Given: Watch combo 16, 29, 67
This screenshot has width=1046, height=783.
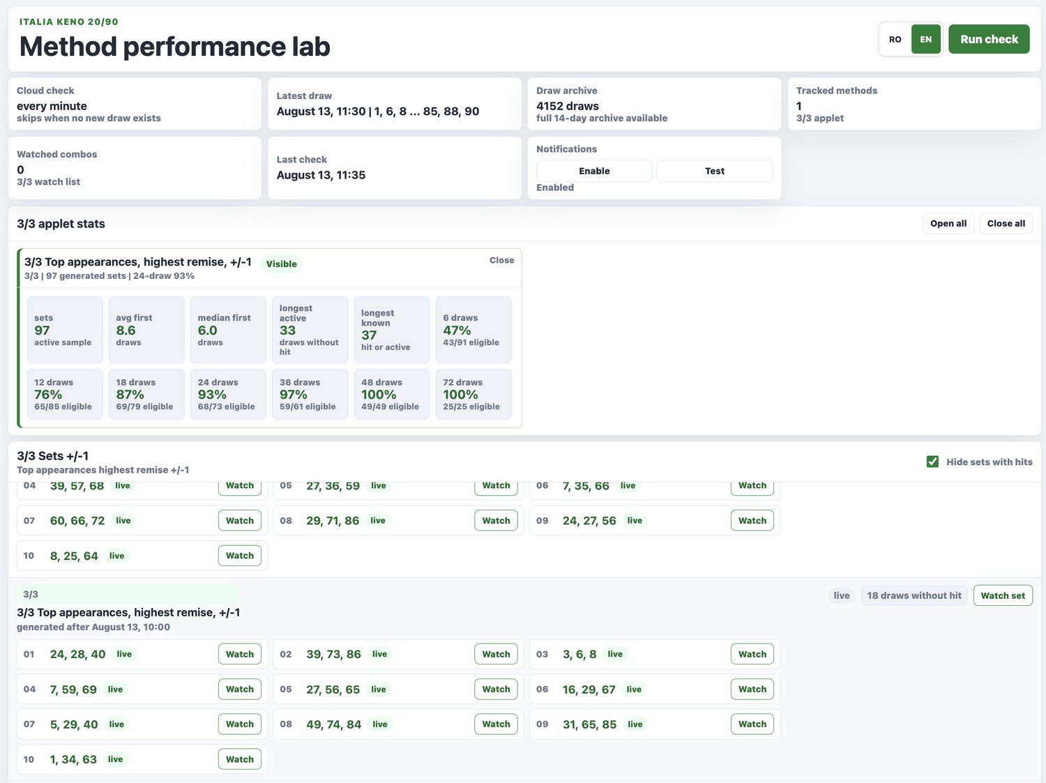Looking at the screenshot, I should pyautogui.click(x=752, y=689).
